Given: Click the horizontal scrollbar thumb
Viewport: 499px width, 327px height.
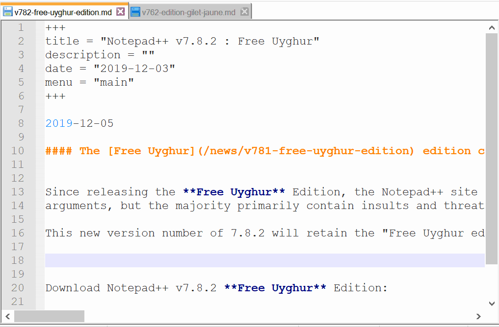Looking at the screenshot, I should point(49,316).
